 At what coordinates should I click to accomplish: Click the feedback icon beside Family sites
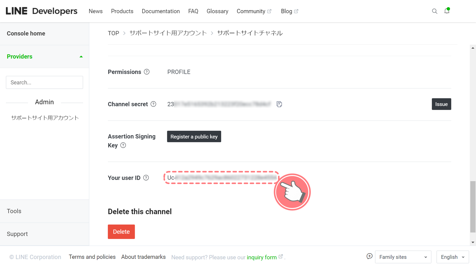point(369,256)
